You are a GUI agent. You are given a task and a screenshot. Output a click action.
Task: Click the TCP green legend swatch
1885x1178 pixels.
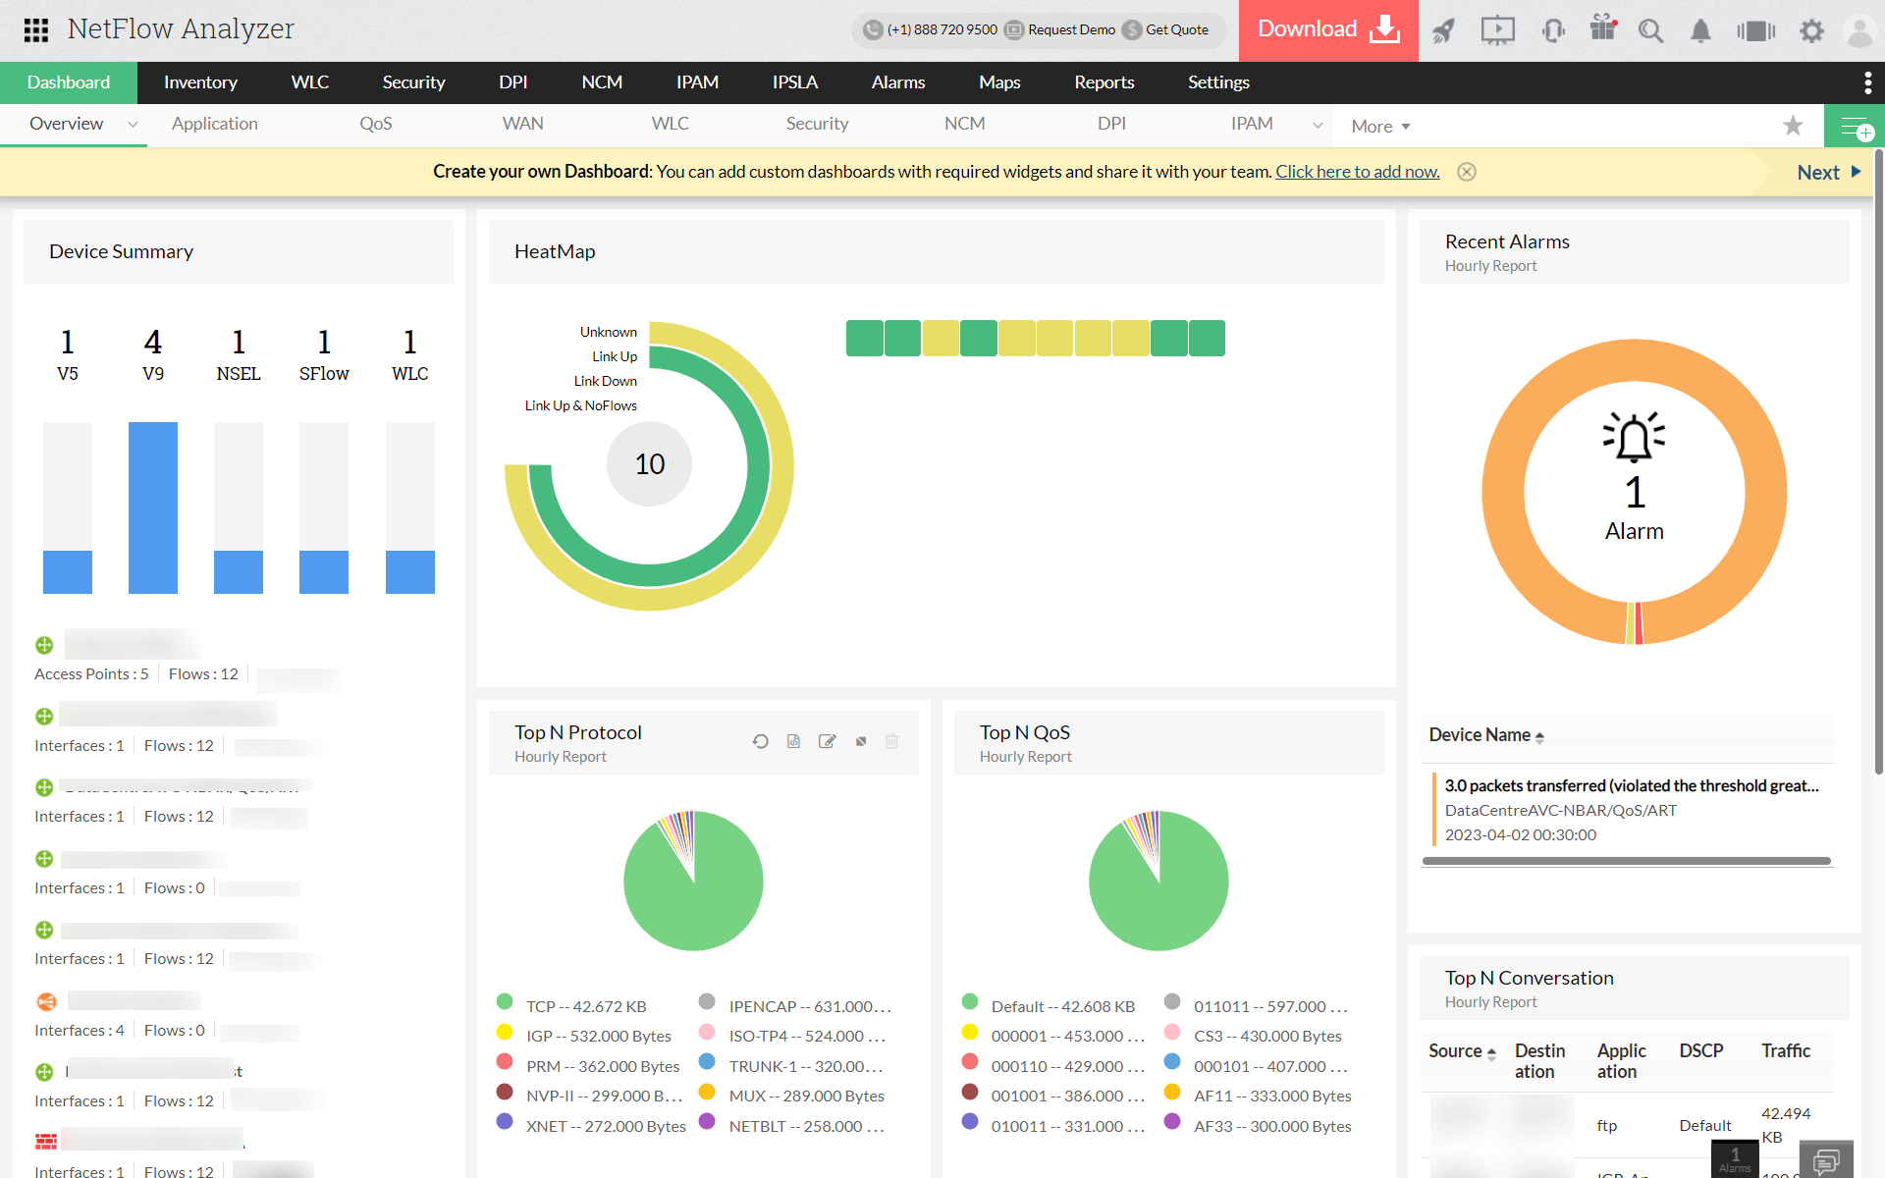pyautogui.click(x=506, y=1005)
